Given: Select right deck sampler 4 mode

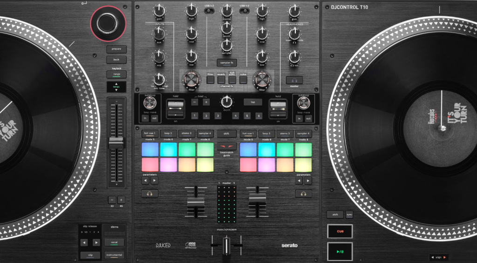Looking at the screenshot, I should point(303,134).
